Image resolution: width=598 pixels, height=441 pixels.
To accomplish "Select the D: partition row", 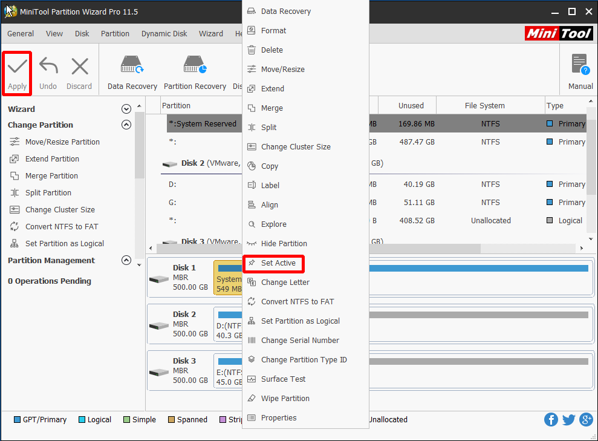I will tap(377, 185).
